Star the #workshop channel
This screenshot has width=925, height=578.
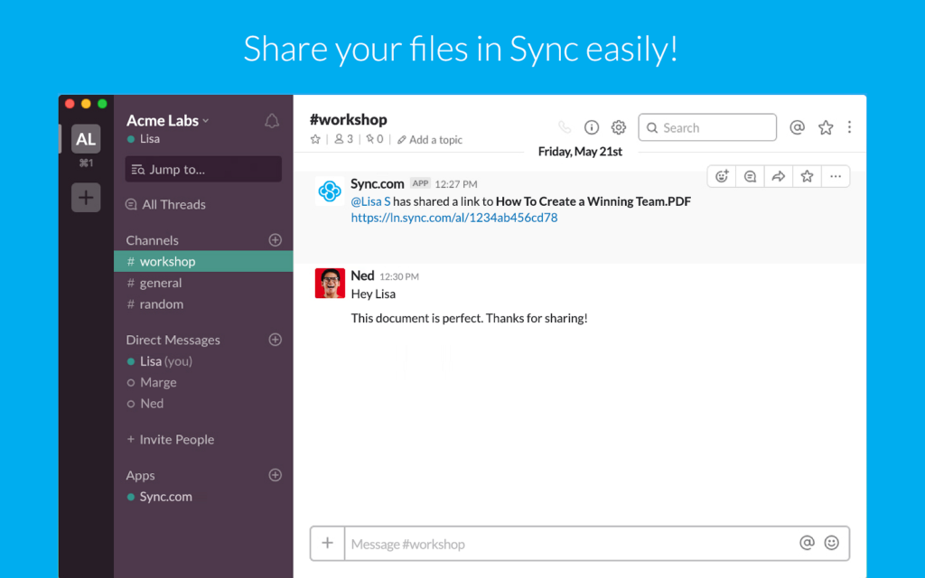(314, 140)
